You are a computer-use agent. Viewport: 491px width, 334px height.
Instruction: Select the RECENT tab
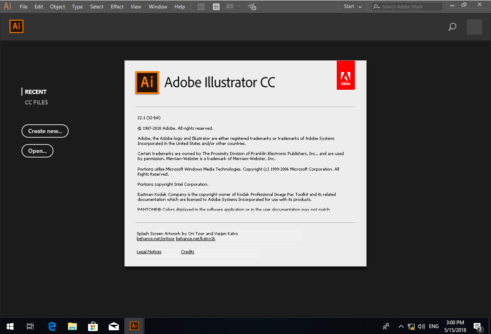click(x=36, y=92)
